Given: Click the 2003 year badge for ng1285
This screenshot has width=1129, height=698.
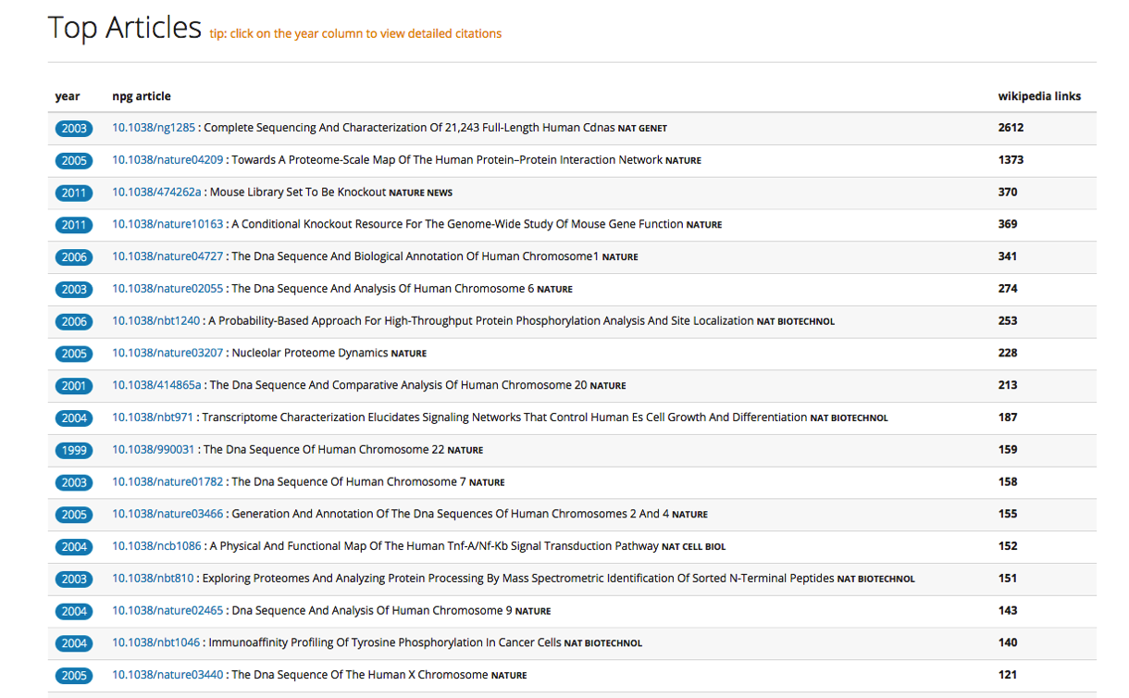Looking at the screenshot, I should click(74, 129).
